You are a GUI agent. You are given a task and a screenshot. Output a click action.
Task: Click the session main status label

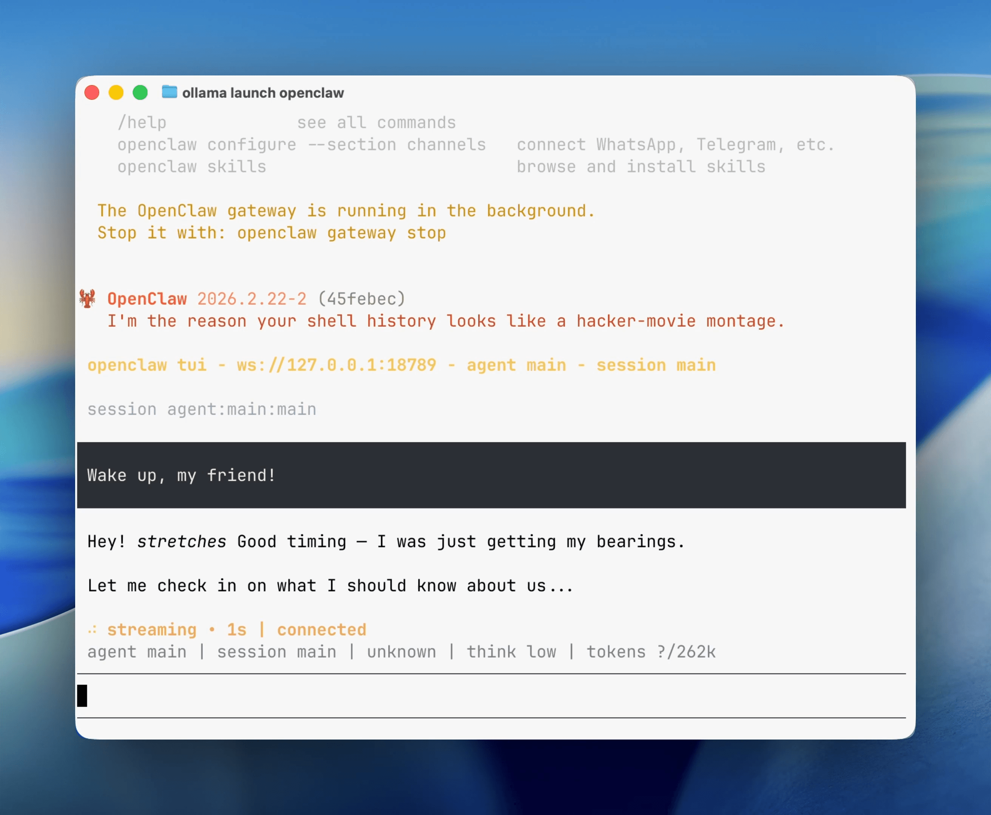(276, 652)
